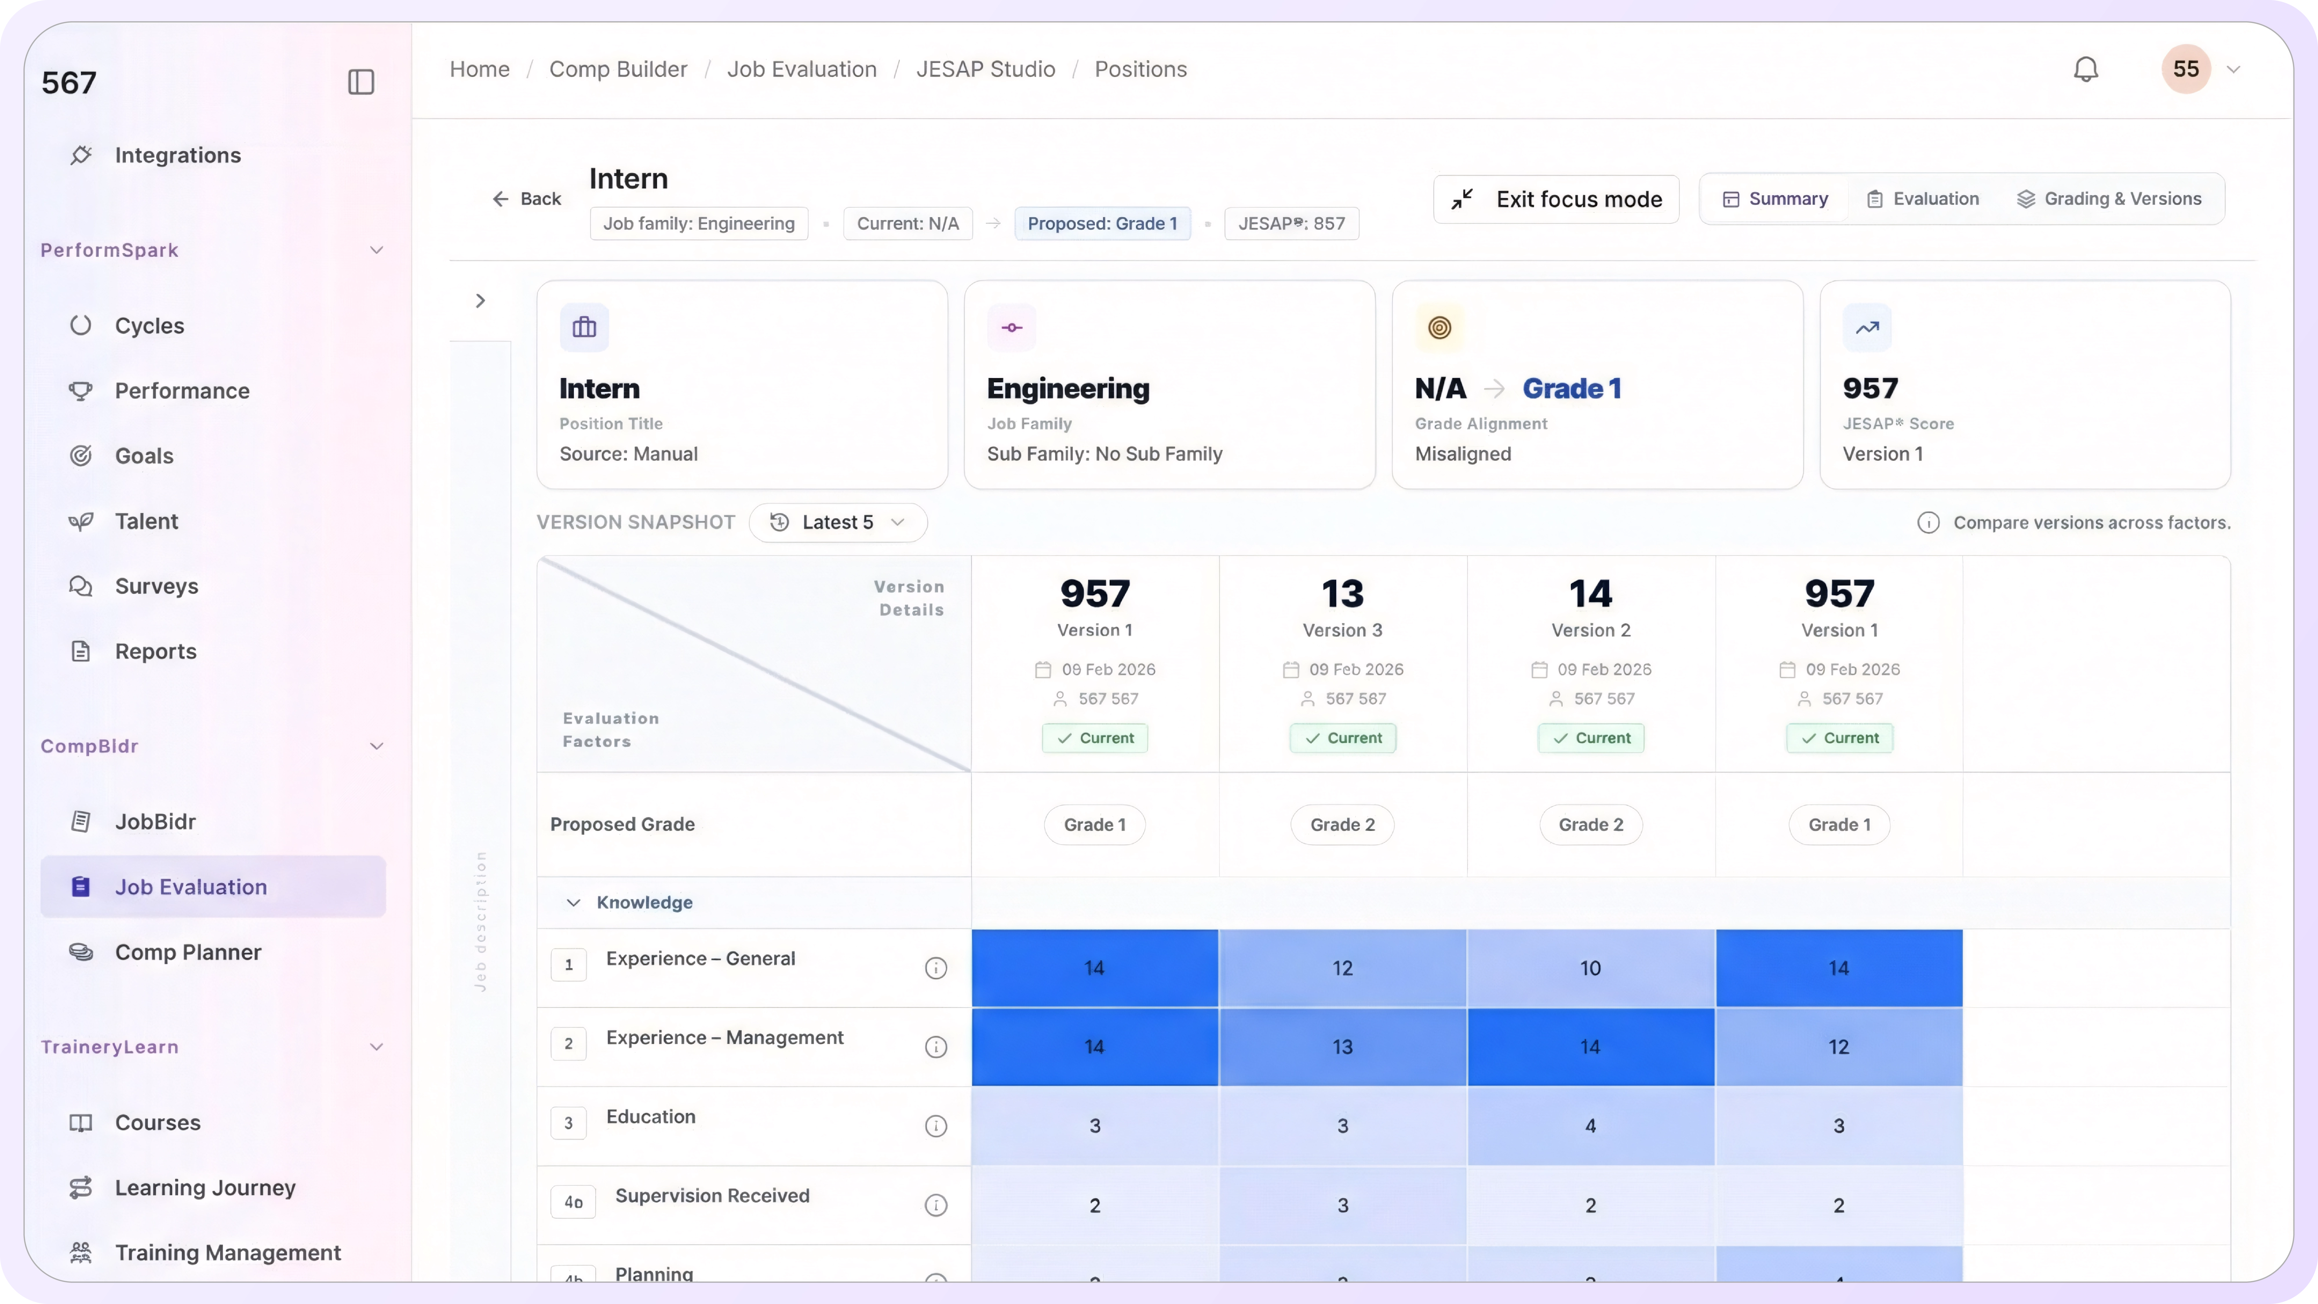The image size is (2318, 1304).
Task: Expand the Job description side panel
Action: tap(480, 300)
